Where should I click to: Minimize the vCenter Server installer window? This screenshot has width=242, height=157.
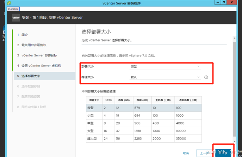tap(218, 2)
